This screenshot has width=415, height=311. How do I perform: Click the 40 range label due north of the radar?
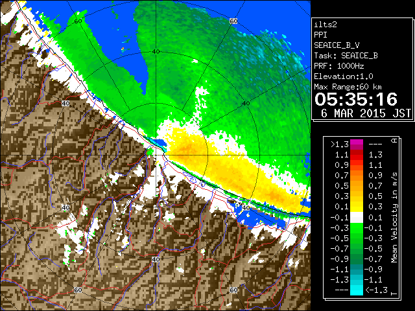(x=156, y=52)
